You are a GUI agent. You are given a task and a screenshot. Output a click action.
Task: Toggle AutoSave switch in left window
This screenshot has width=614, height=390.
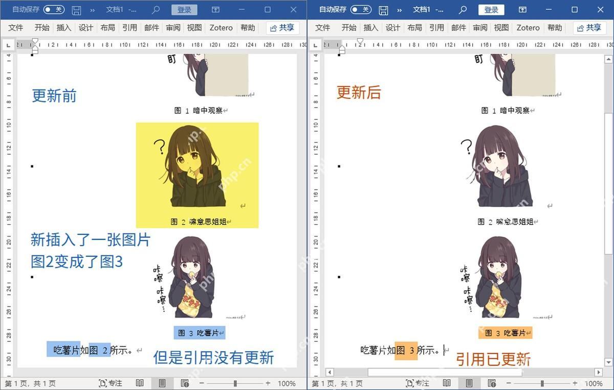pos(54,10)
